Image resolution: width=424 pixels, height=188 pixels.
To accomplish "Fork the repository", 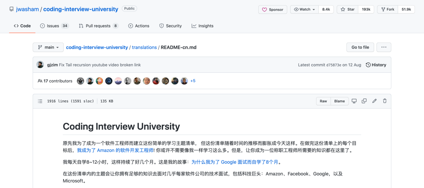I will [388, 9].
